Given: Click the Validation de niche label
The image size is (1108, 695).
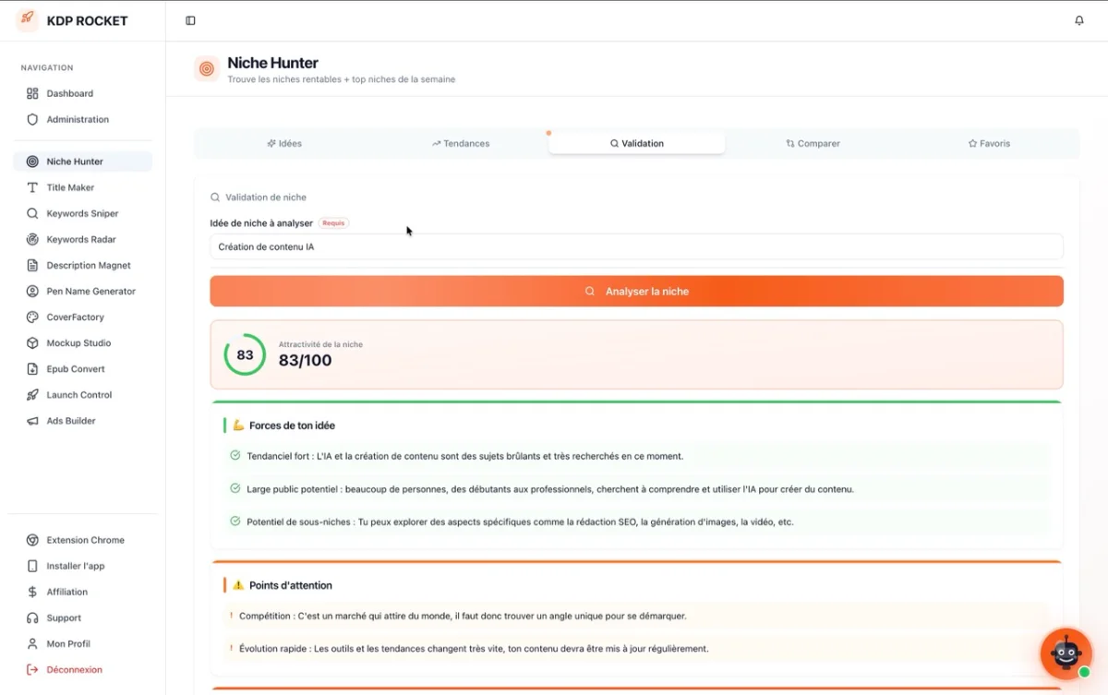Looking at the screenshot, I should click(x=266, y=197).
